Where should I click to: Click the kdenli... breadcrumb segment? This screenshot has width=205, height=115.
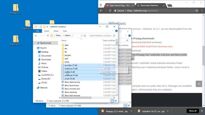68,35
